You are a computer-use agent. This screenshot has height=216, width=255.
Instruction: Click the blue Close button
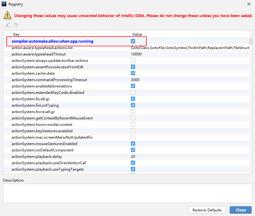[241, 210]
